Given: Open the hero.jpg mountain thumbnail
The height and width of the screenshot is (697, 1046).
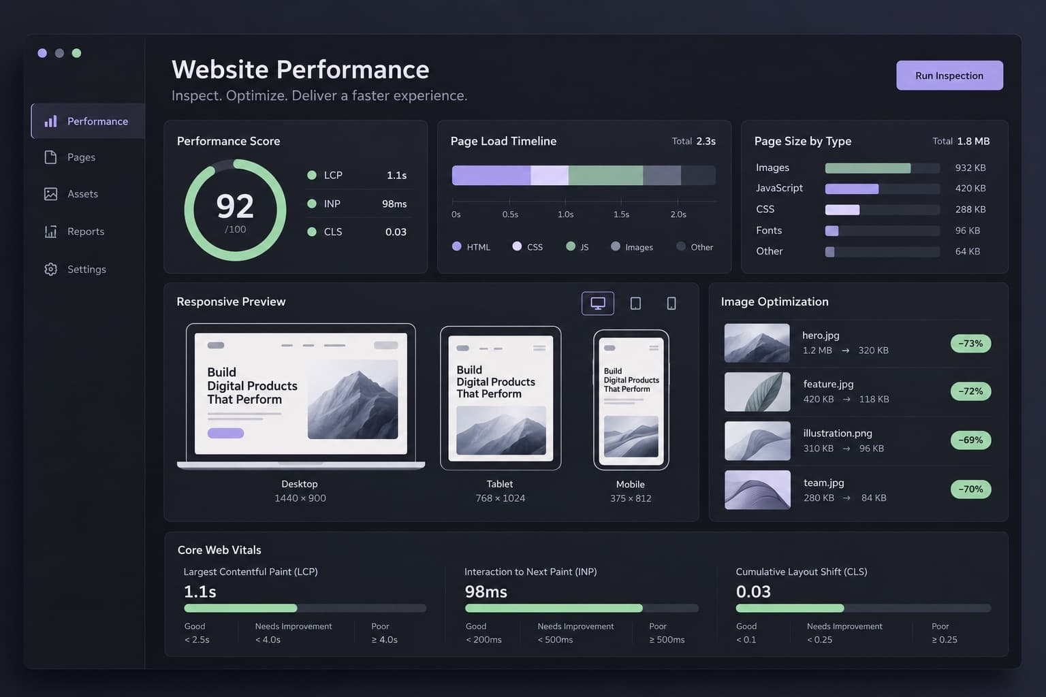Looking at the screenshot, I should 757,343.
